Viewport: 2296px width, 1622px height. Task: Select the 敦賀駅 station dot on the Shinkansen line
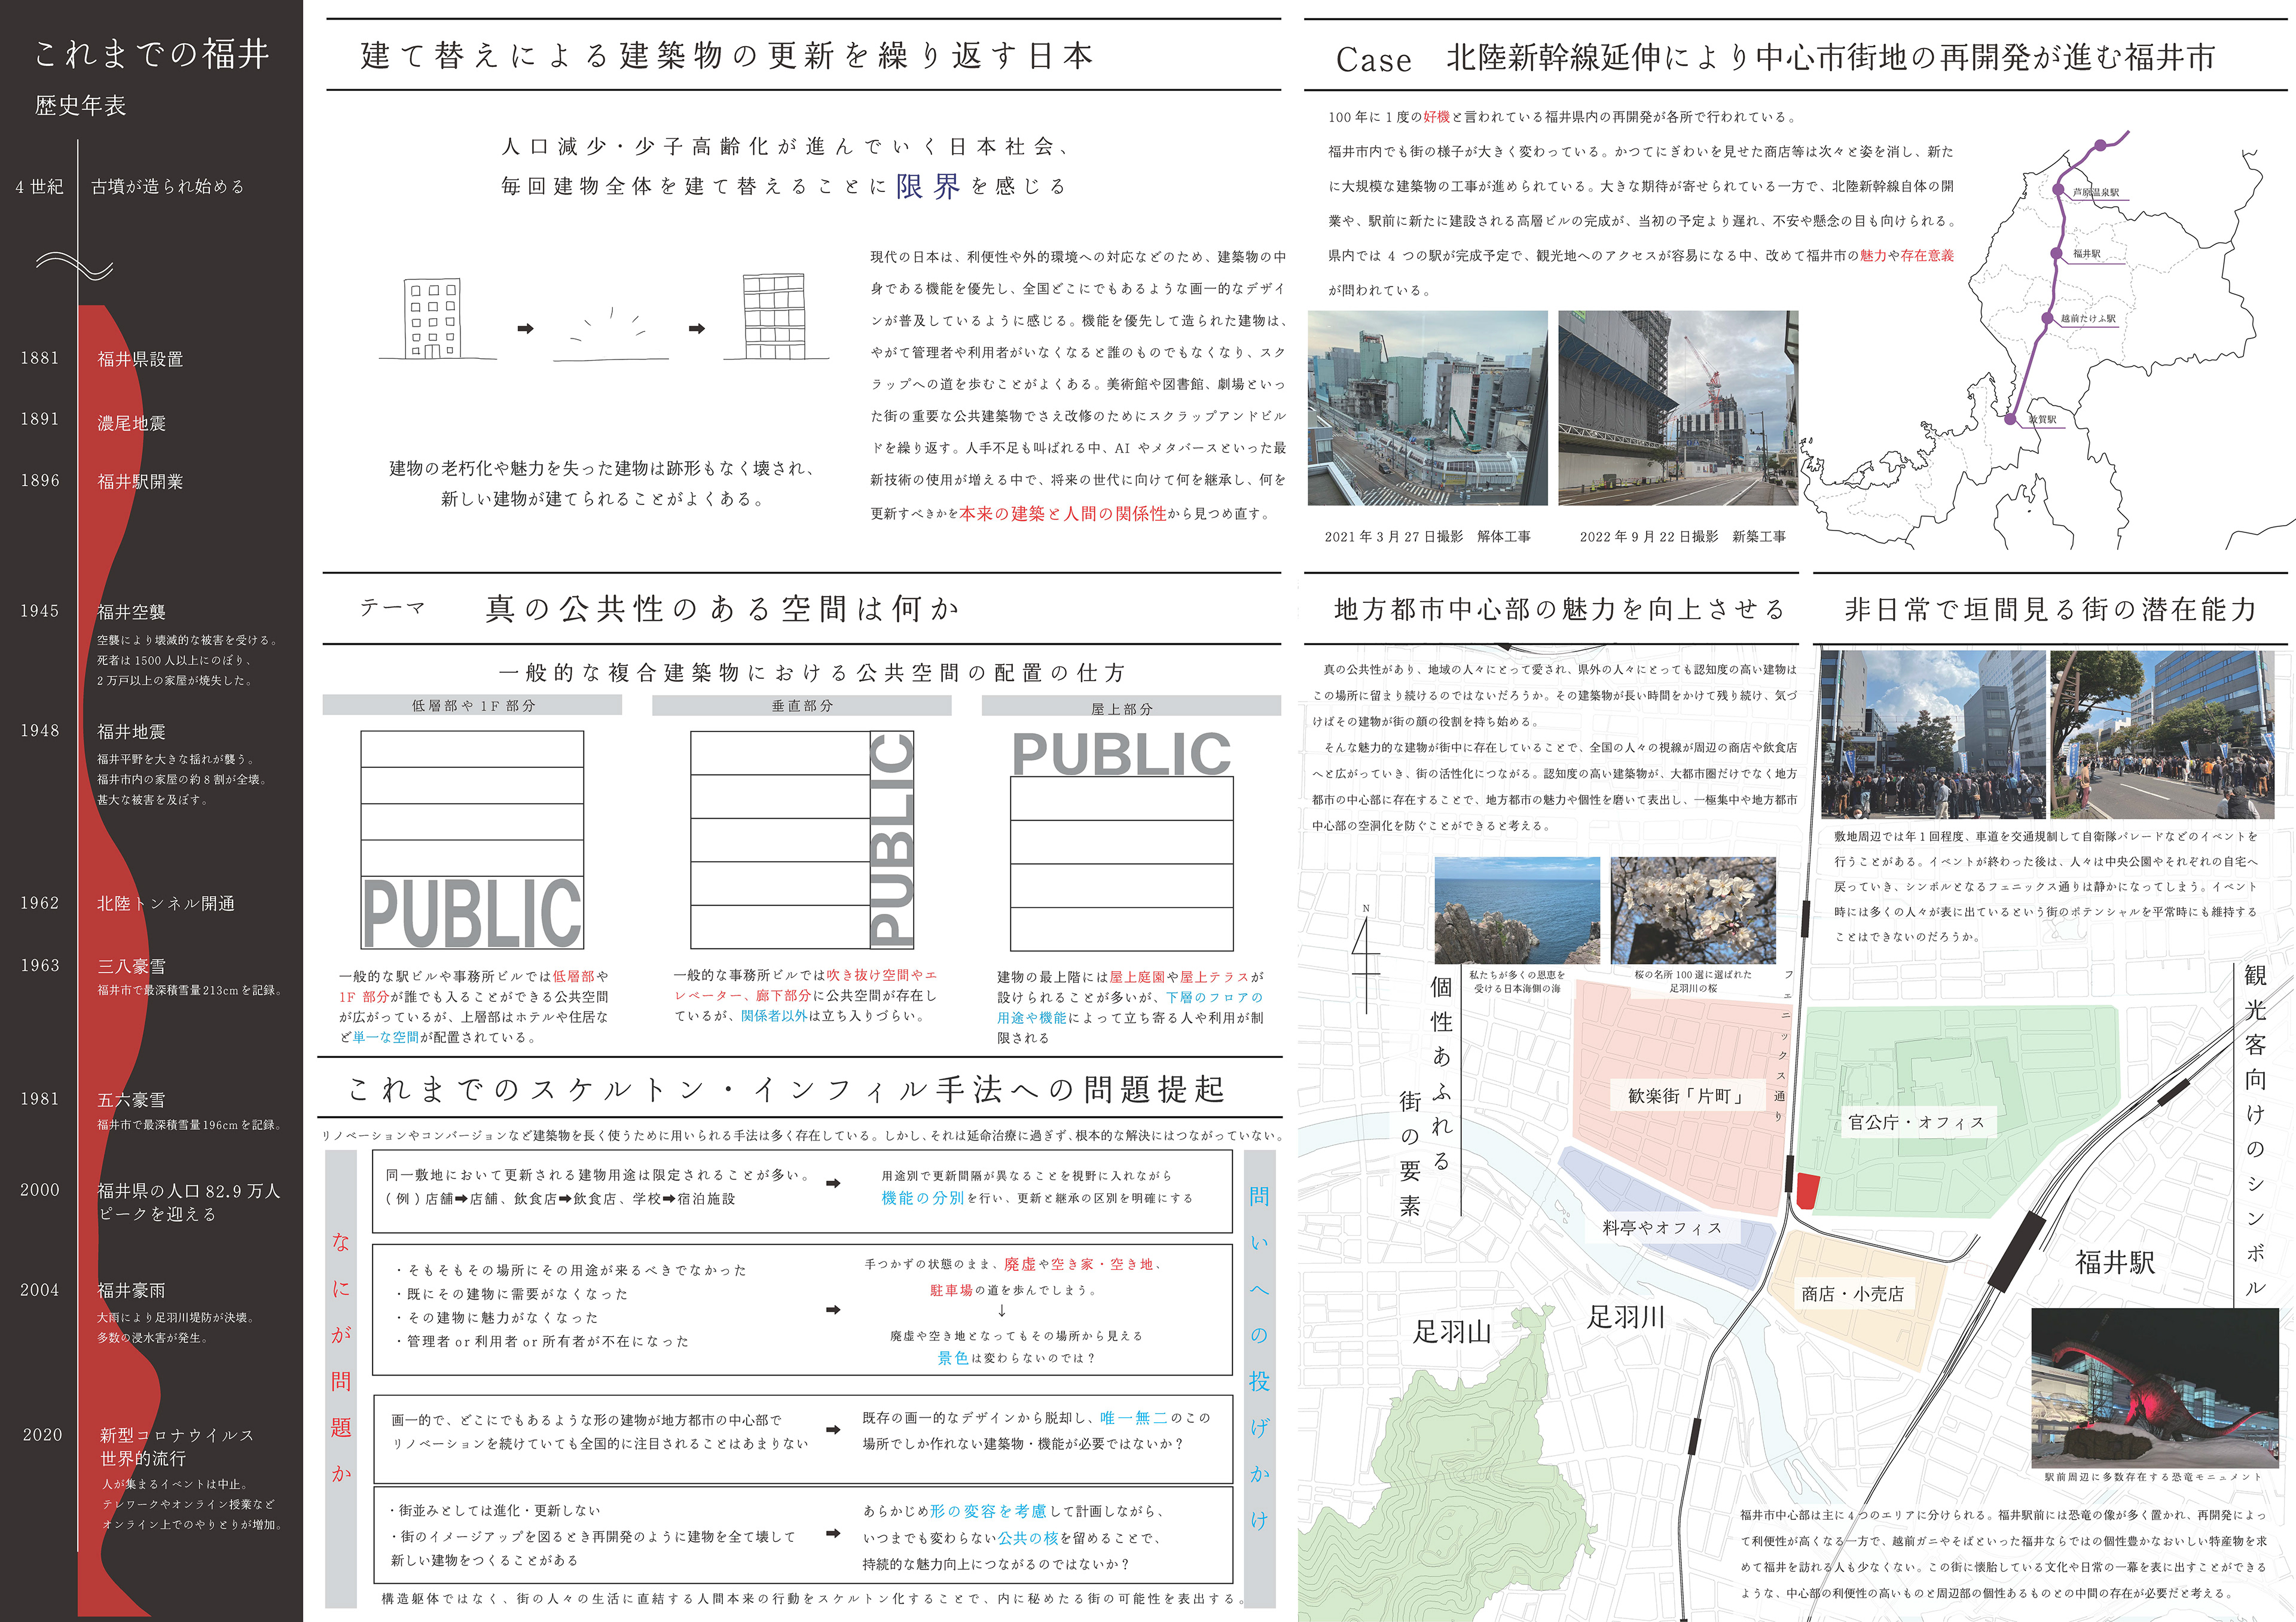click(2011, 419)
